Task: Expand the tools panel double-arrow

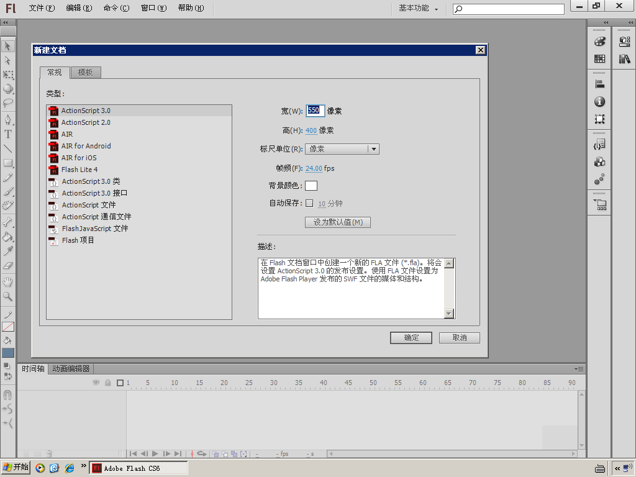Action: point(6,23)
